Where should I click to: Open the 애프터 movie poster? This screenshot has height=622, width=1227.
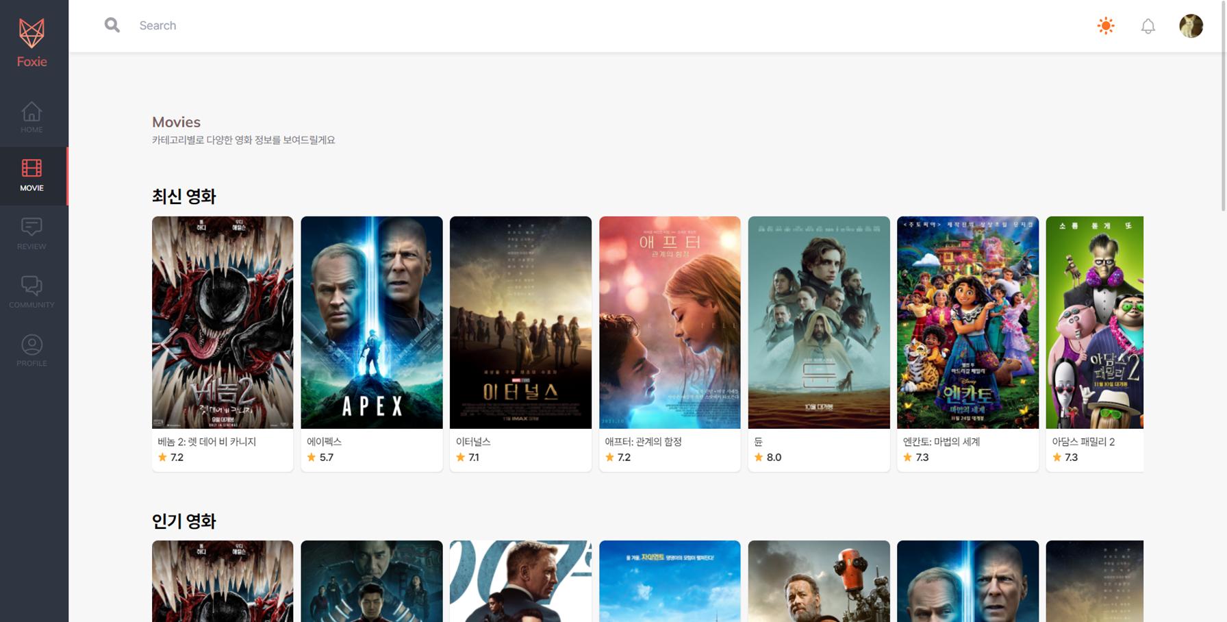(670, 323)
